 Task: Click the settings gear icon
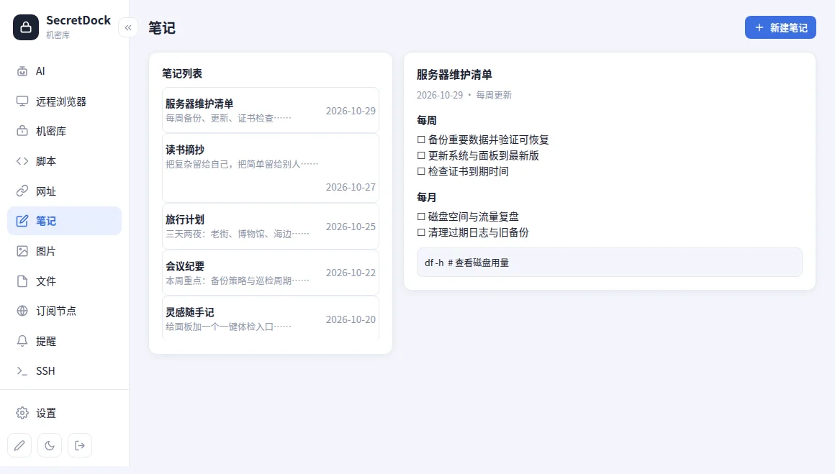(22, 413)
